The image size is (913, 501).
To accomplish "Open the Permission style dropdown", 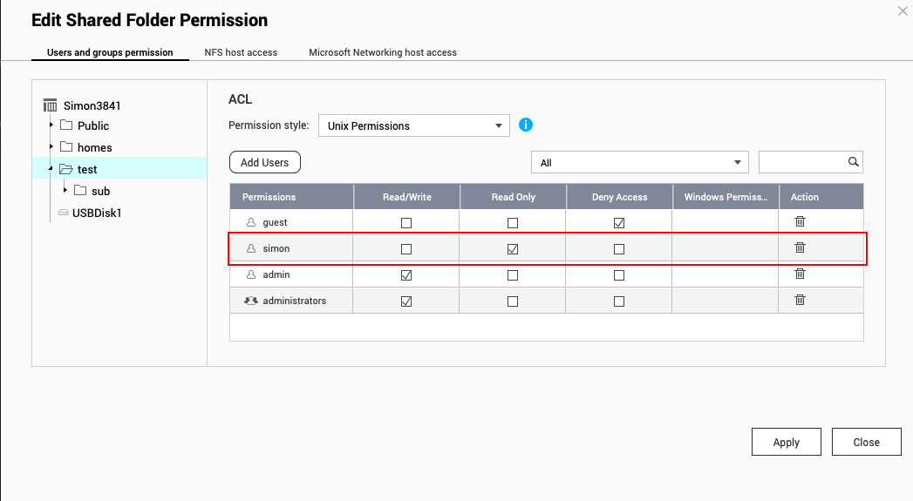I will coord(413,125).
